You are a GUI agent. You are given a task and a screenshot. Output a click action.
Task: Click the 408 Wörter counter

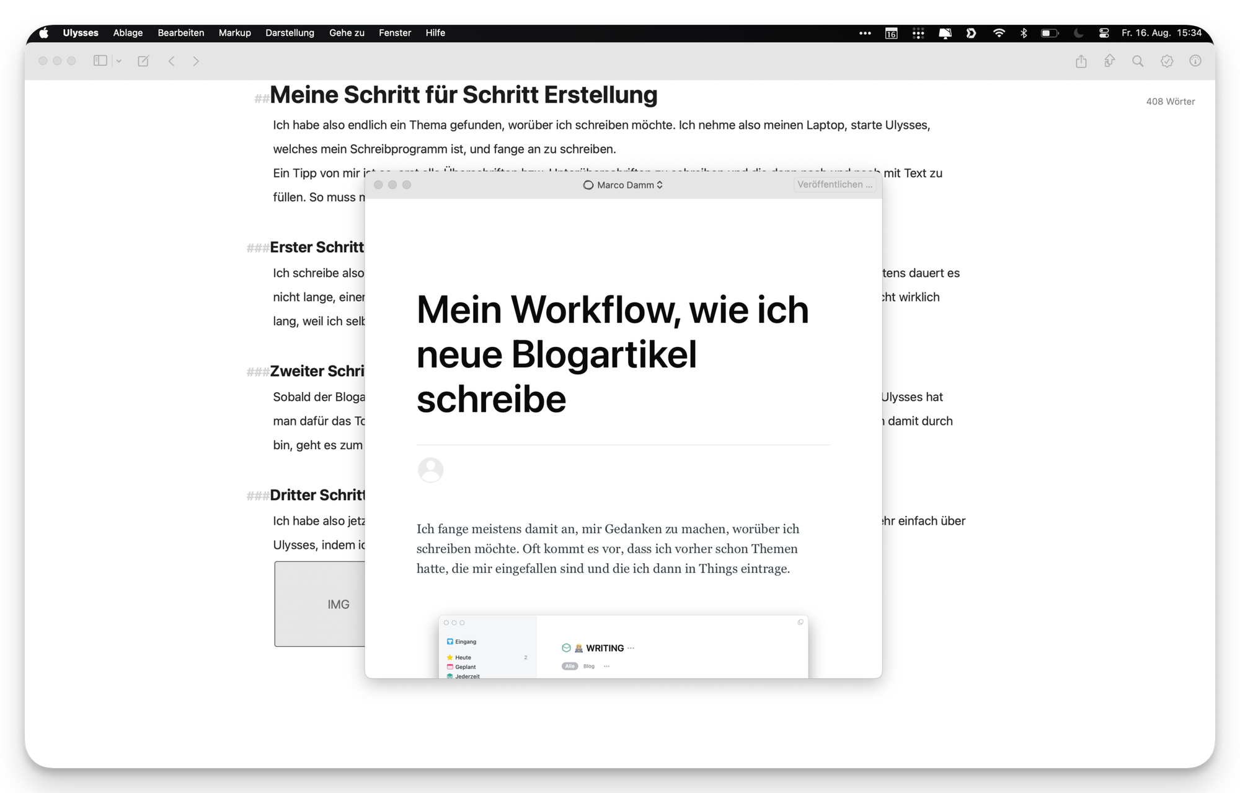(x=1171, y=101)
